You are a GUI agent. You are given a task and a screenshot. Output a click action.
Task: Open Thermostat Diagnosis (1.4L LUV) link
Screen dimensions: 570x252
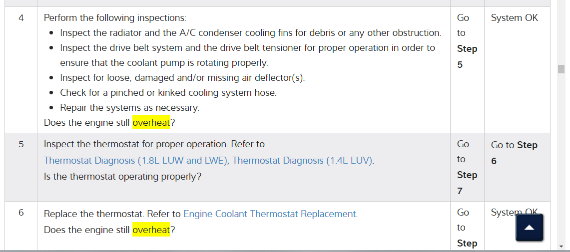point(302,161)
